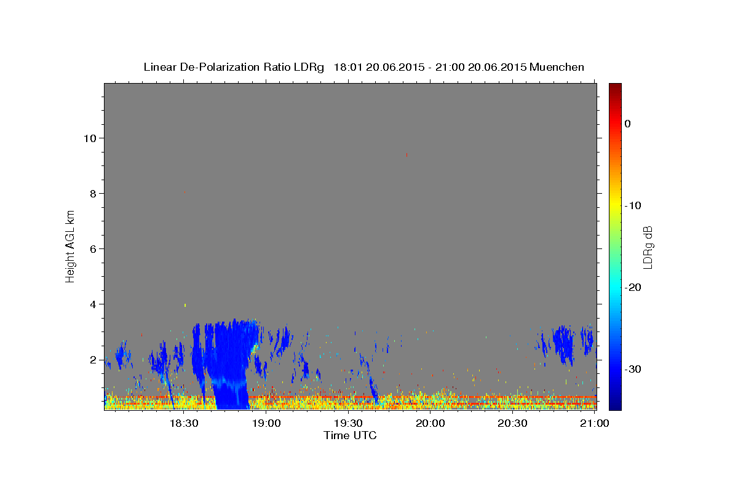This screenshot has width=738, height=492.
Task: Click the height tick label 6
Action: pos(93,248)
